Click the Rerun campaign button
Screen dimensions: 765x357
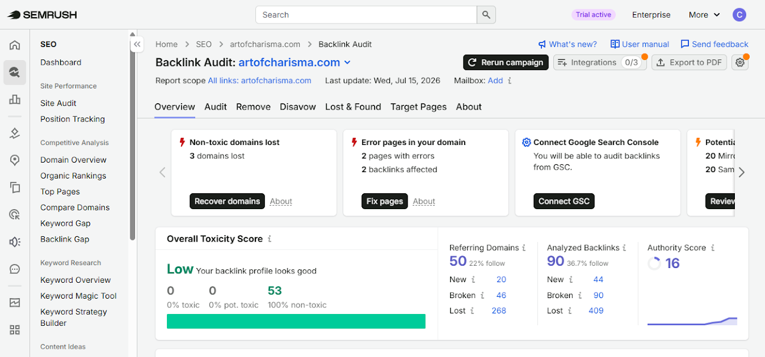(x=505, y=62)
